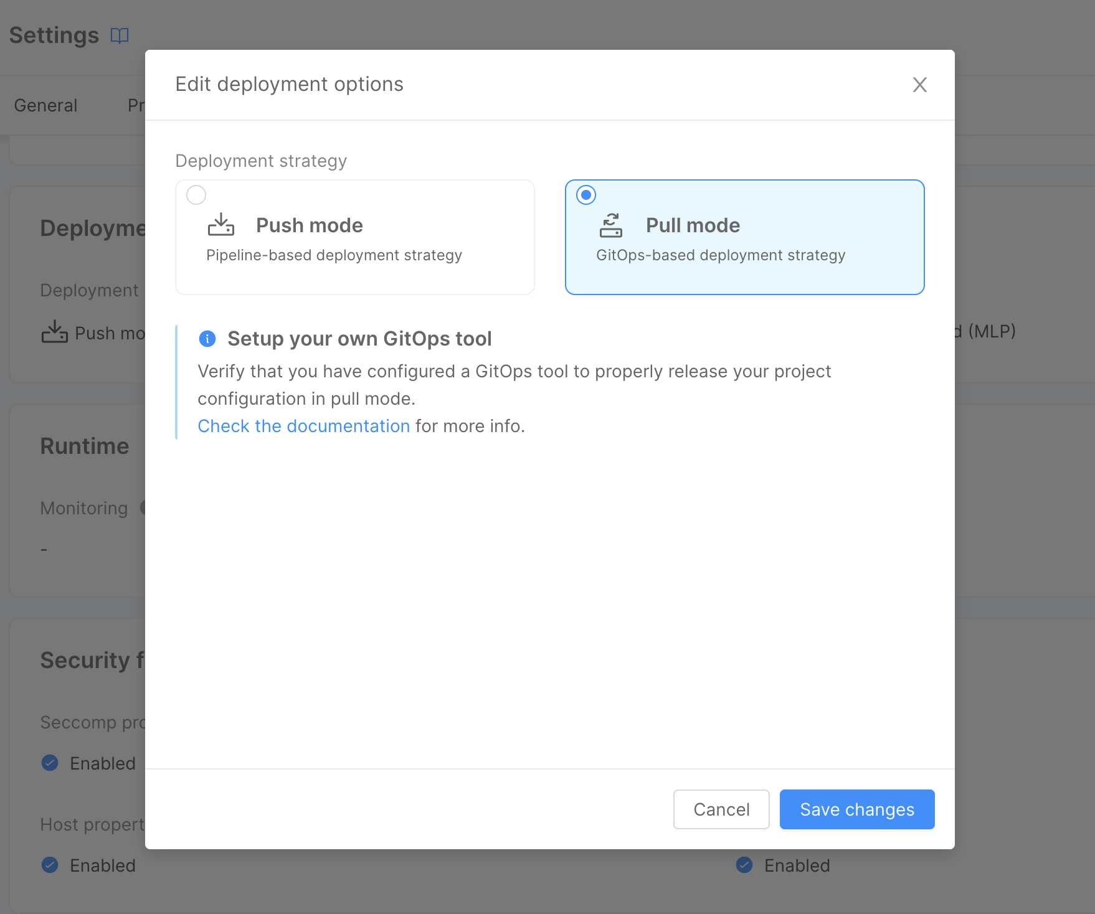Click the Seccomp profile Enabled checkmark icon
The height and width of the screenshot is (914, 1095).
coord(50,763)
